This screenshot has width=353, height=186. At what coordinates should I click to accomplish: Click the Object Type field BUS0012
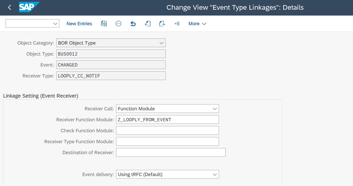111,54
